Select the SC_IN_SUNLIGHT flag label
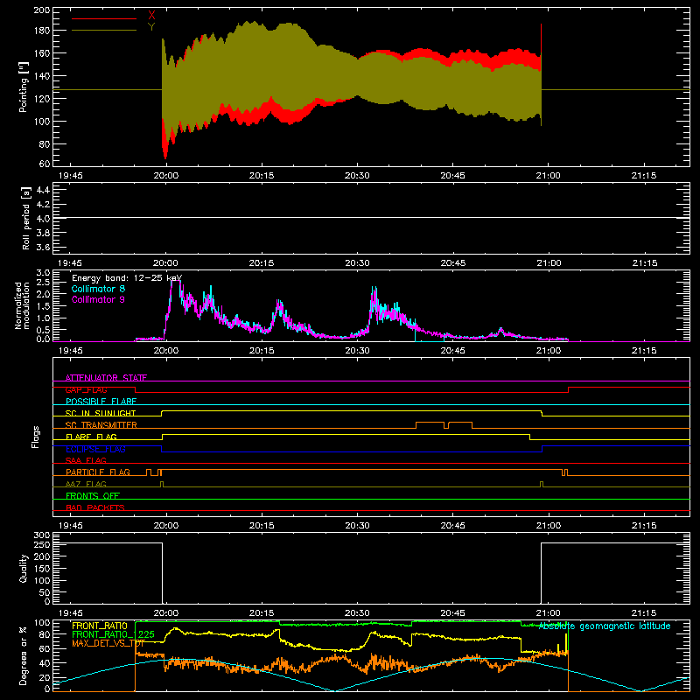The width and height of the screenshot is (700, 700). click(x=101, y=413)
